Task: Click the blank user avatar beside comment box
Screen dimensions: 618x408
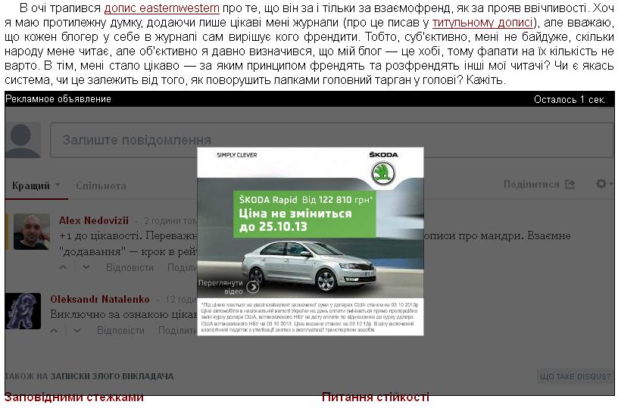Action: click(x=23, y=140)
